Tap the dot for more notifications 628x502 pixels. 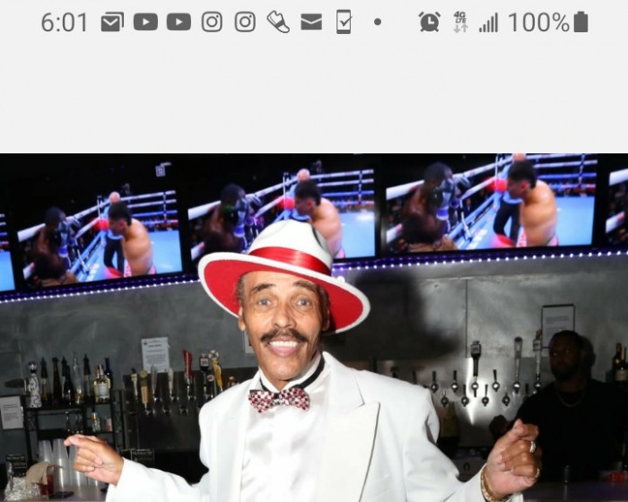(377, 22)
